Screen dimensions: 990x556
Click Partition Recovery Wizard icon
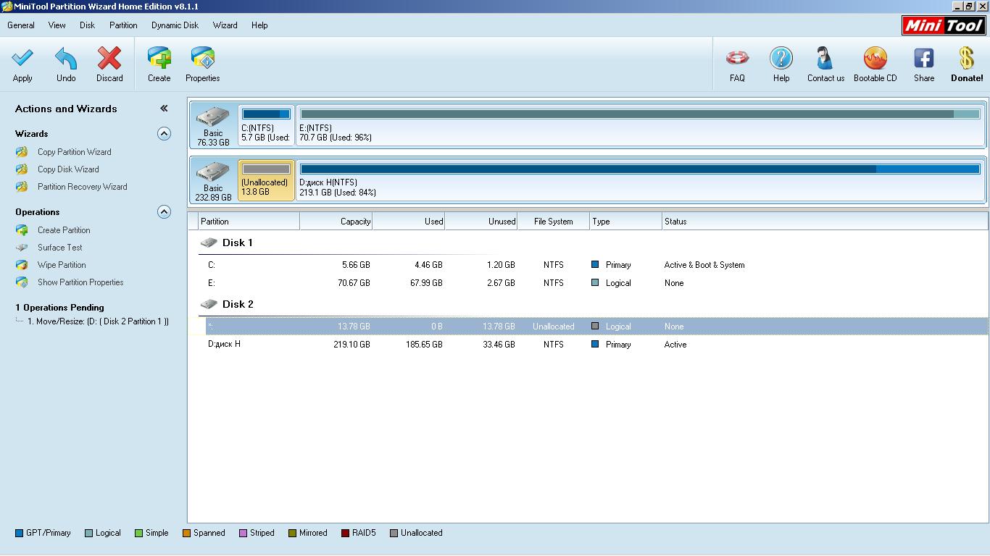click(x=22, y=187)
